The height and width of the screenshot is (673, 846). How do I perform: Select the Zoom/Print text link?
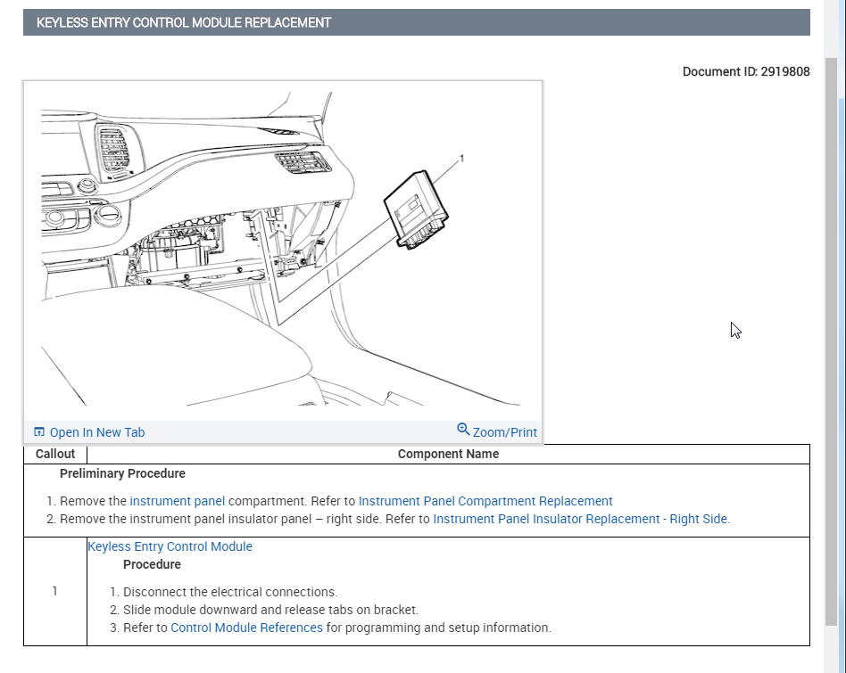point(504,432)
